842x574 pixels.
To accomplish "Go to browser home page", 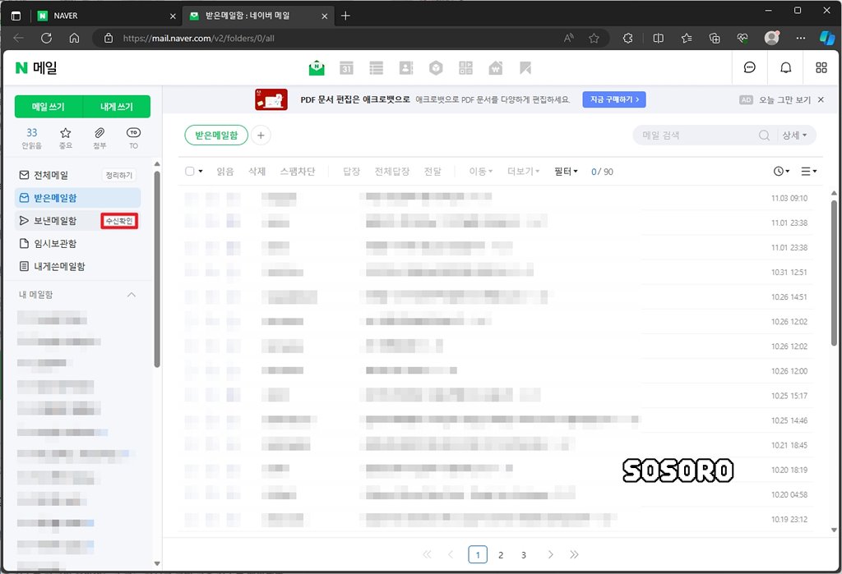I will 75,38.
